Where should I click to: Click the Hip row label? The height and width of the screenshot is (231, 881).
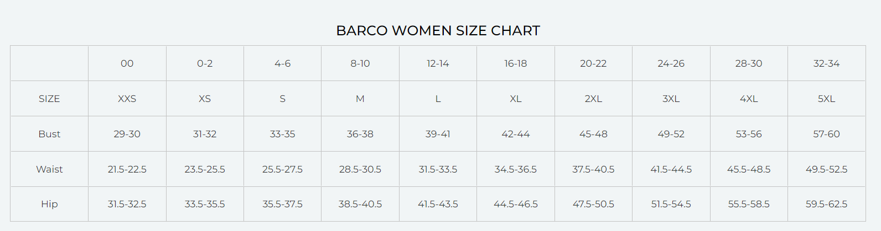(x=49, y=204)
